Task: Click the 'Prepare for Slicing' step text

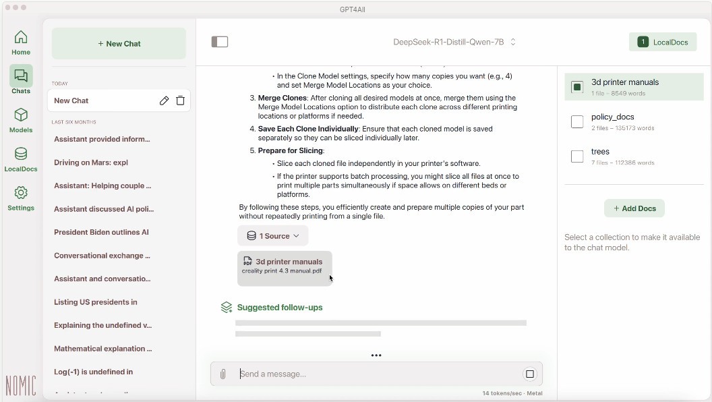Action: 290,151
